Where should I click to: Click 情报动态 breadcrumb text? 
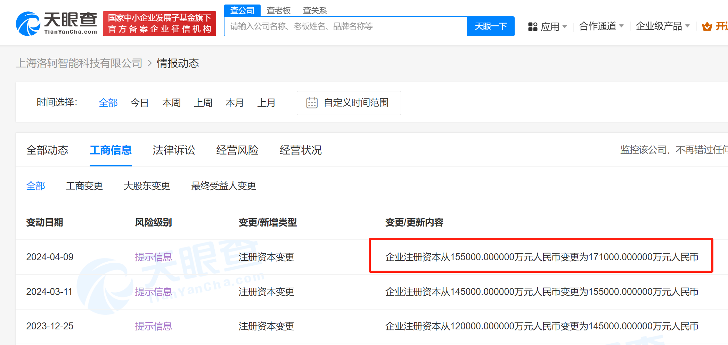tap(178, 63)
